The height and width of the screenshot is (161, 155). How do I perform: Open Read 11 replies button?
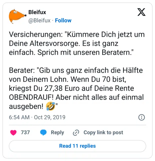[77, 146]
